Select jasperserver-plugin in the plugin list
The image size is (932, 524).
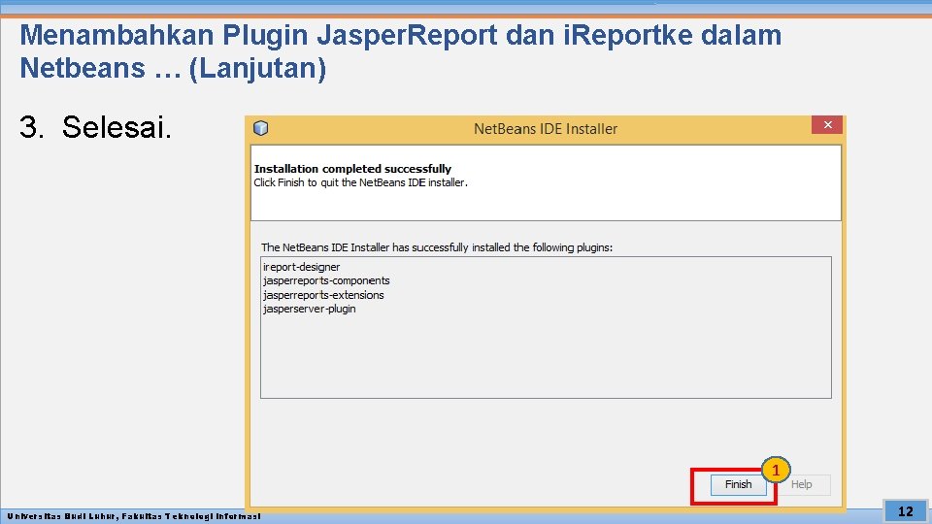coord(309,309)
